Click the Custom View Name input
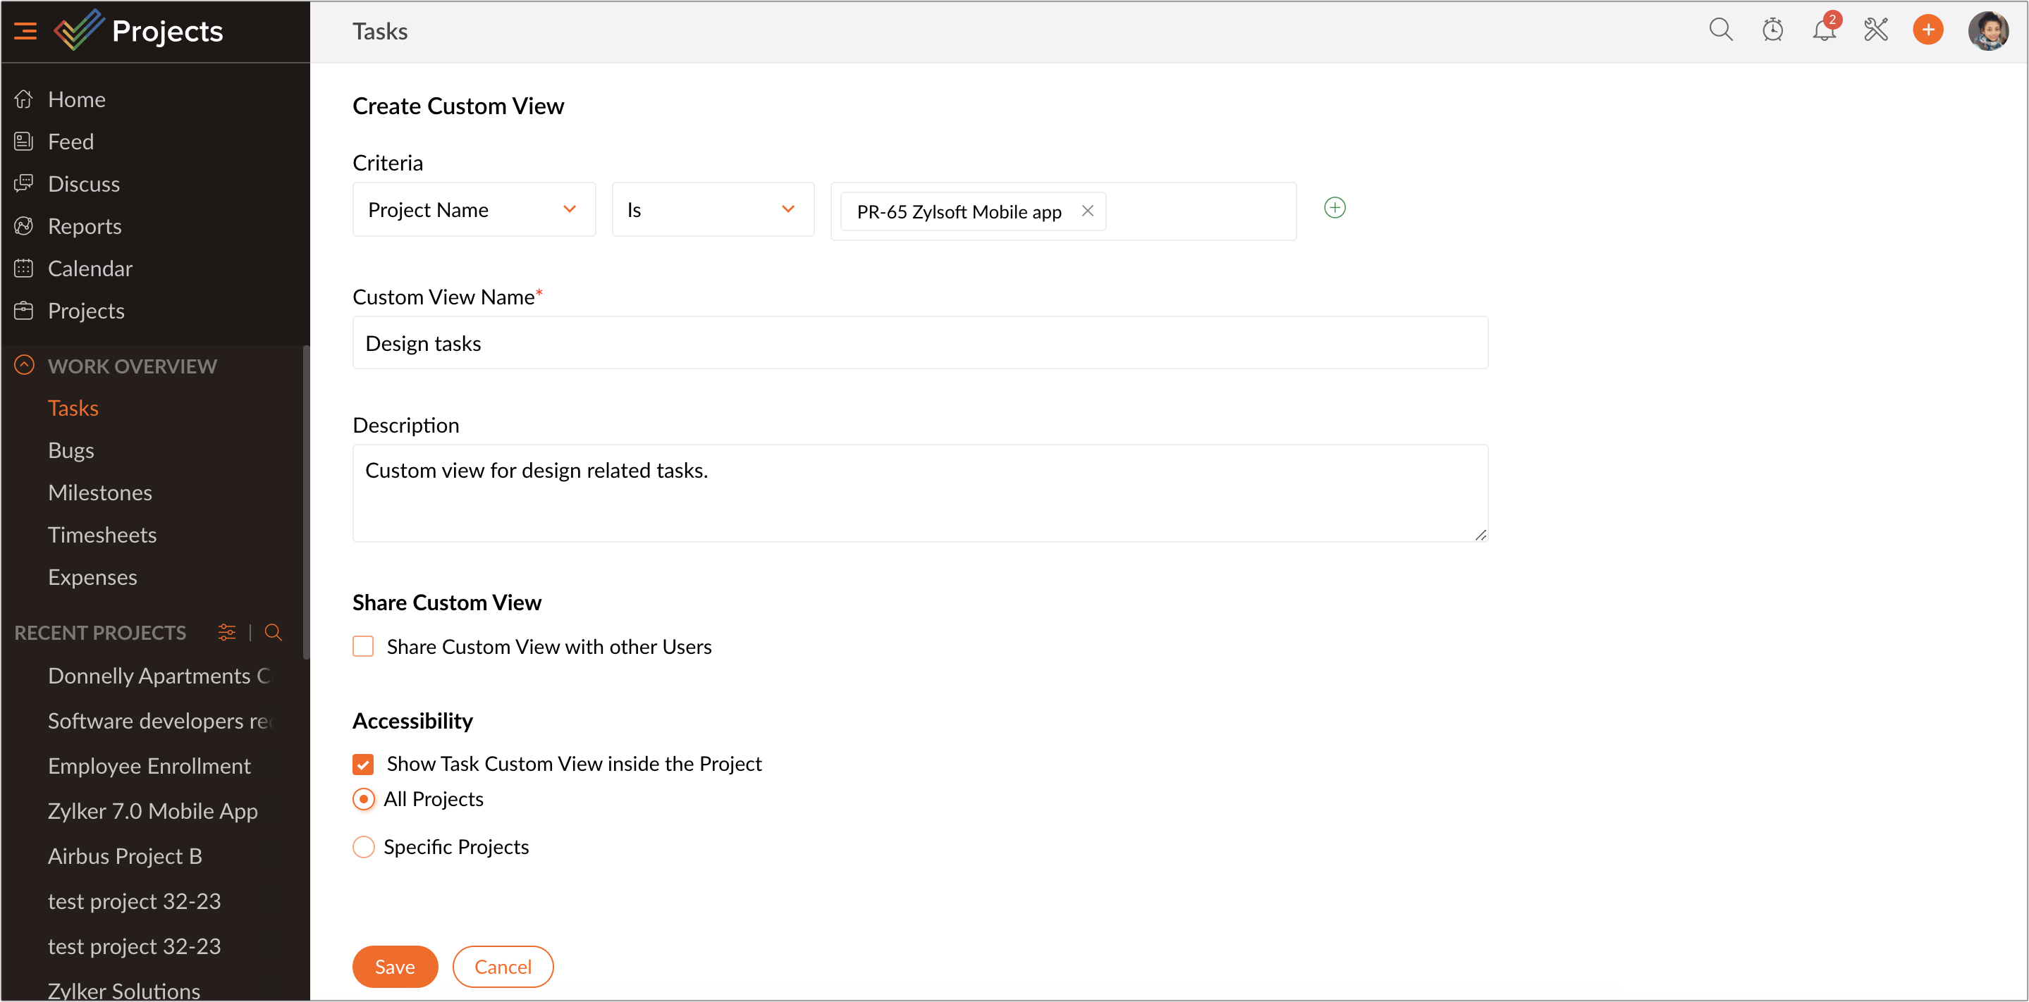 920,343
